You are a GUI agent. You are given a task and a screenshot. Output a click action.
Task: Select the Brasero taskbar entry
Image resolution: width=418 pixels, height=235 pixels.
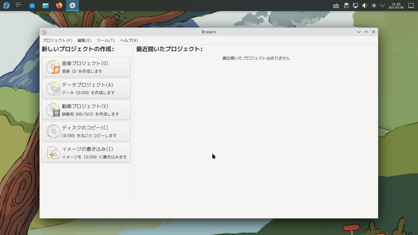[x=73, y=6]
